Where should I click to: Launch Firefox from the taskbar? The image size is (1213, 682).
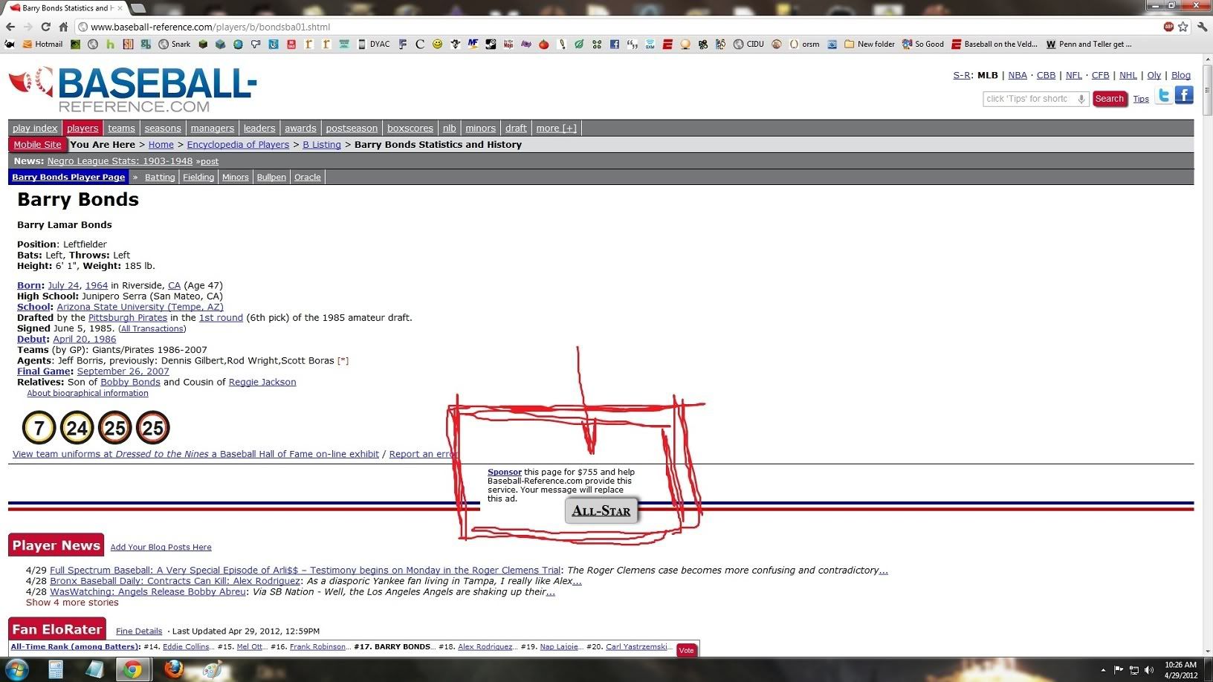[x=174, y=669]
